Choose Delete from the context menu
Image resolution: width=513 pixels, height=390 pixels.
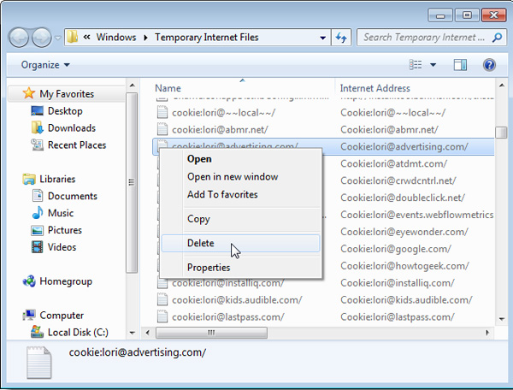pos(201,243)
